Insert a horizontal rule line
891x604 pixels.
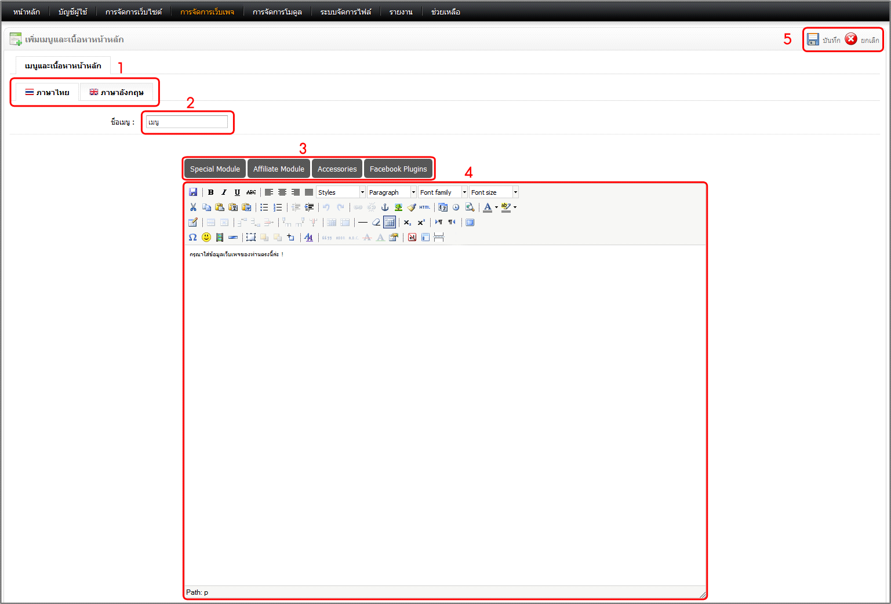pyautogui.click(x=363, y=222)
